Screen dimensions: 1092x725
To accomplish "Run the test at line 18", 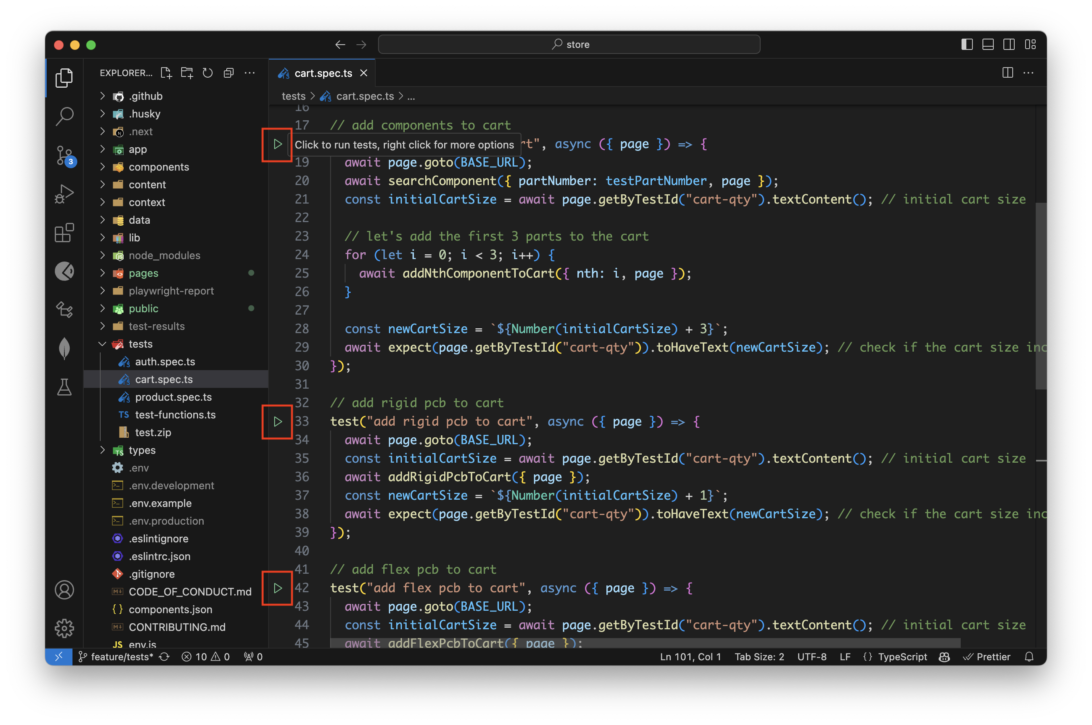I will click(x=277, y=144).
